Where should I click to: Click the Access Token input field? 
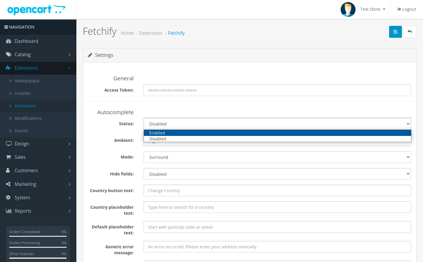(x=277, y=90)
